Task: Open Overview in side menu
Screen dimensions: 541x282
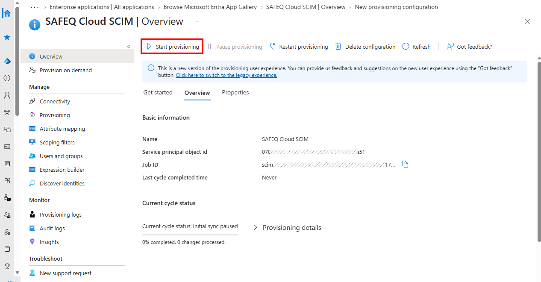Action: (77, 56)
